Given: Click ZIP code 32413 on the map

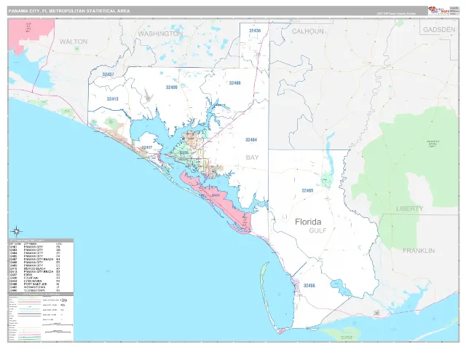Looking at the screenshot, I should click(x=112, y=99).
